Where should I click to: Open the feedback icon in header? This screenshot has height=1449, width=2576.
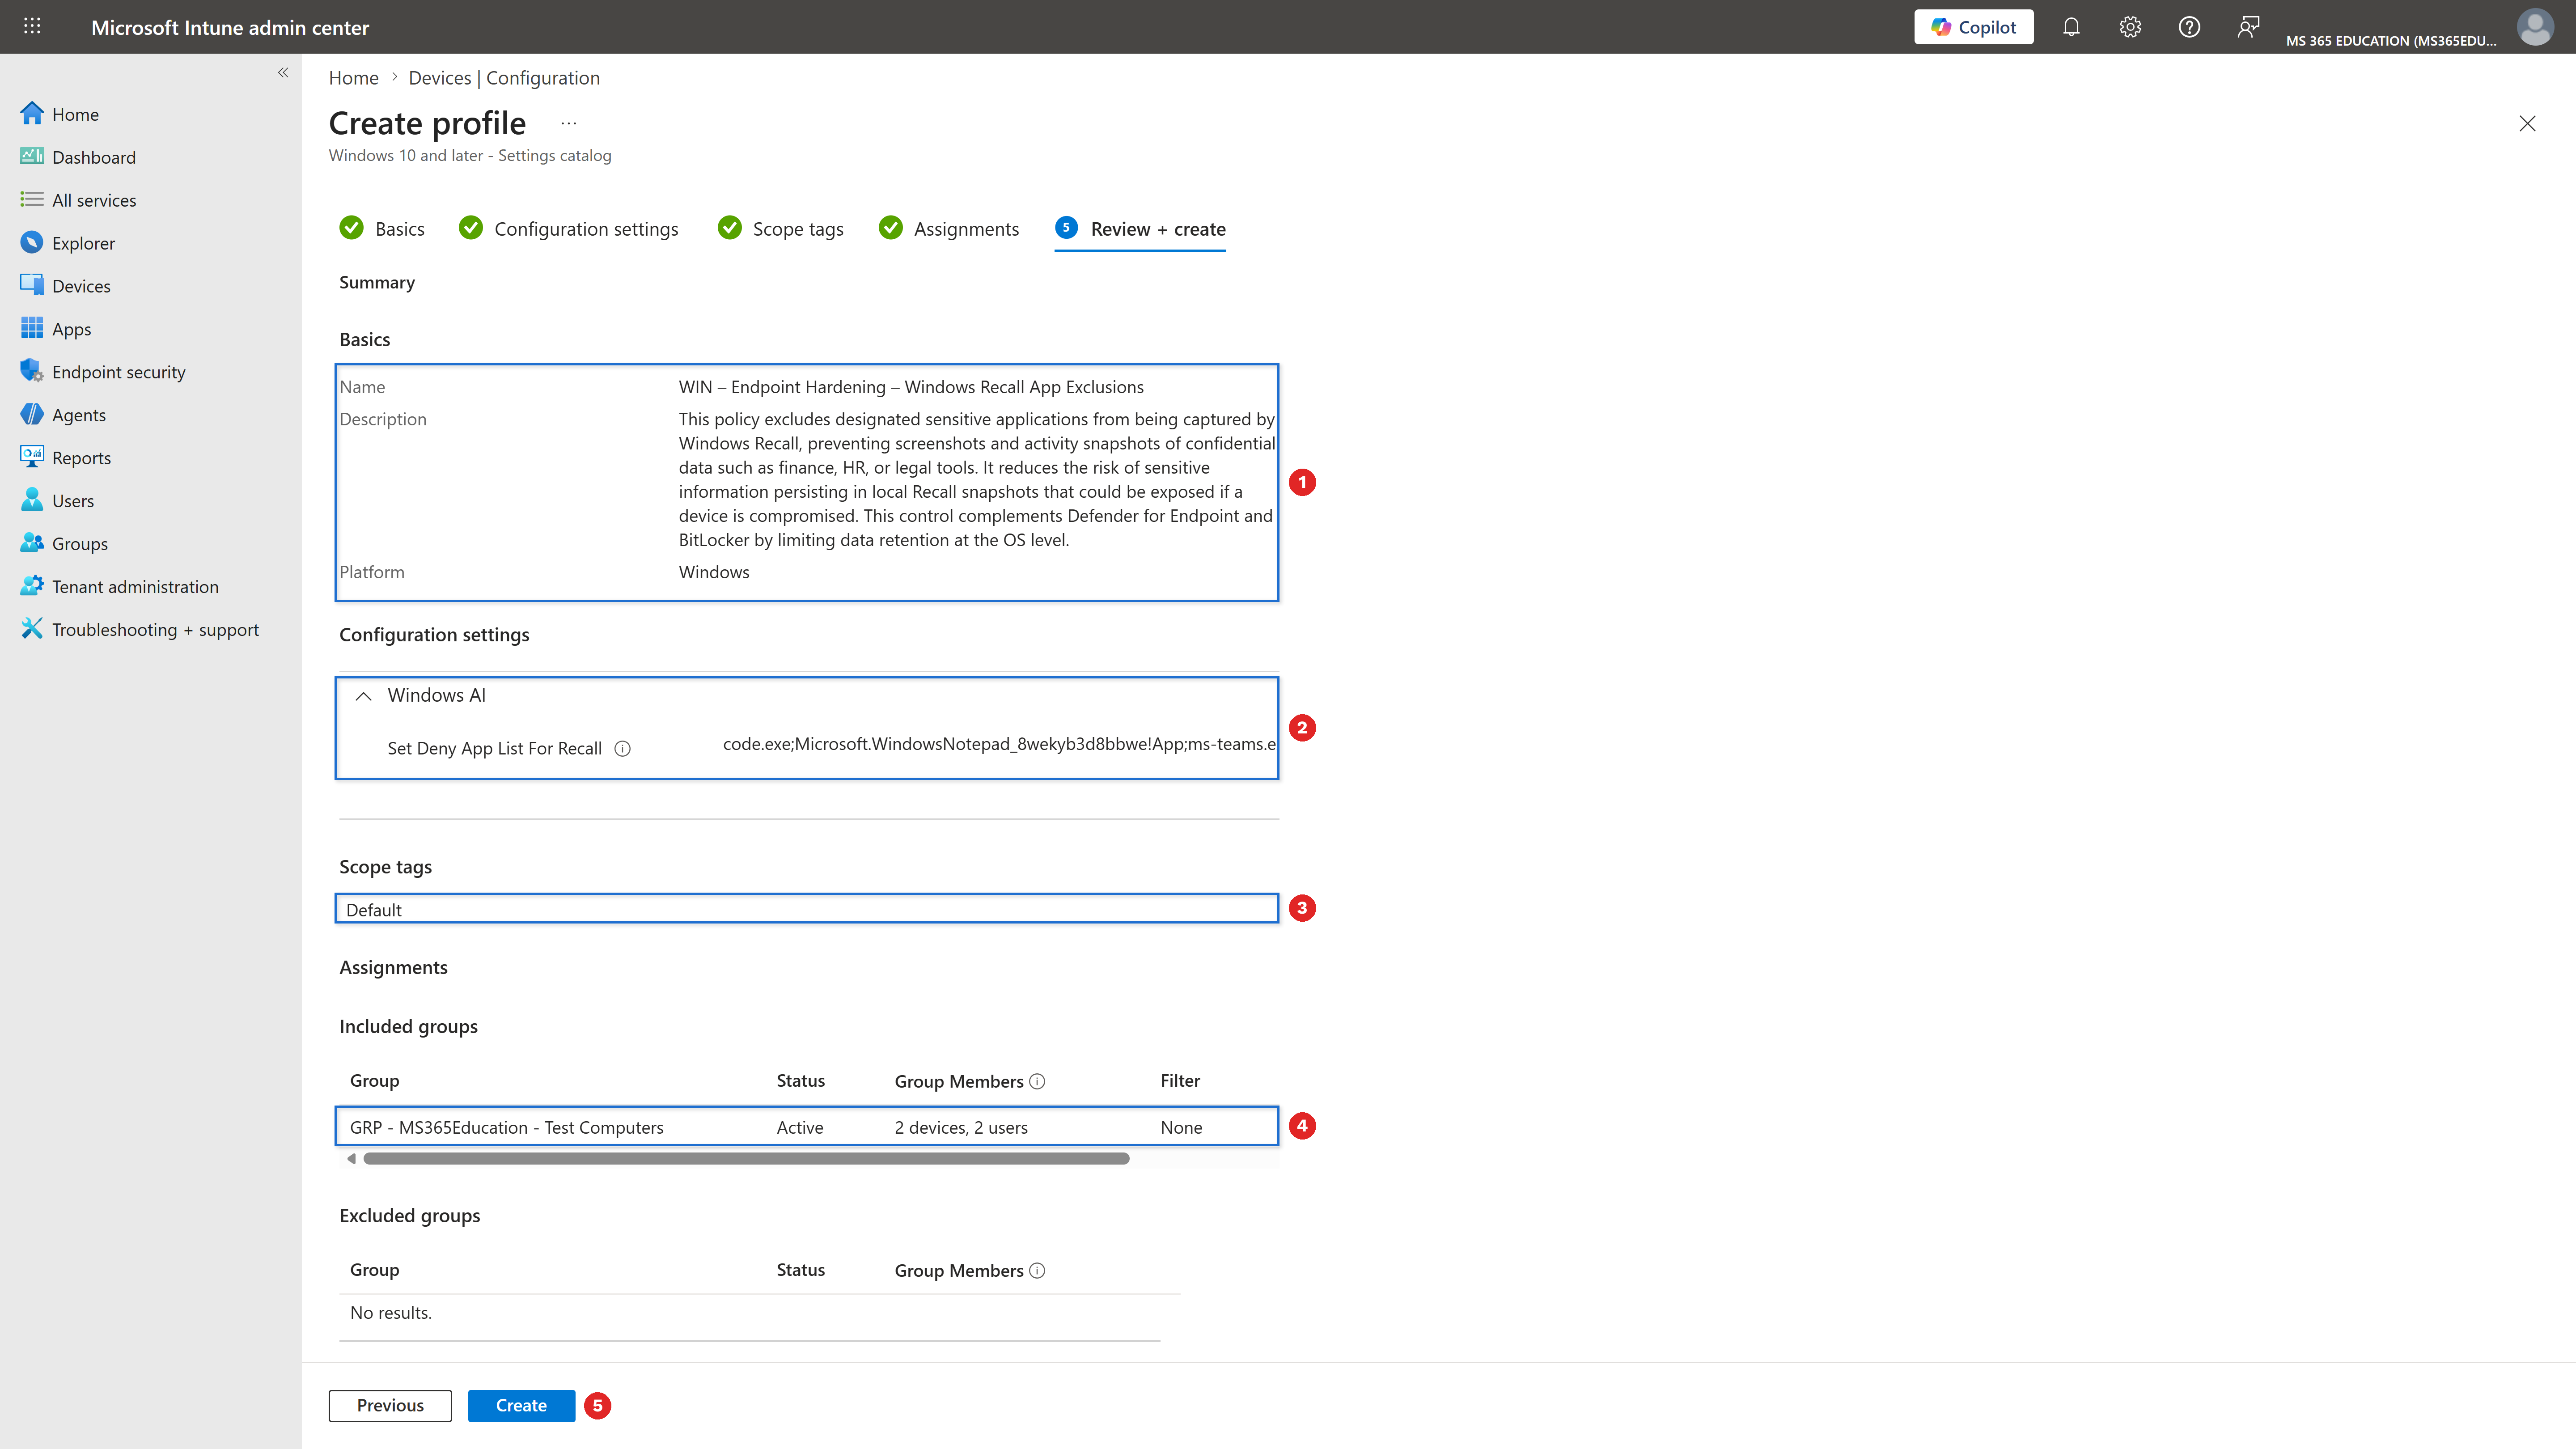(2248, 27)
